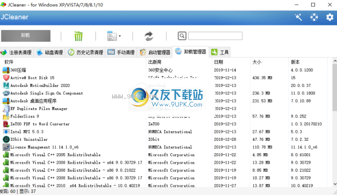This screenshot has height=195, width=337.
Task: Click the 110.78 MB size cell
Action: click(262, 147)
